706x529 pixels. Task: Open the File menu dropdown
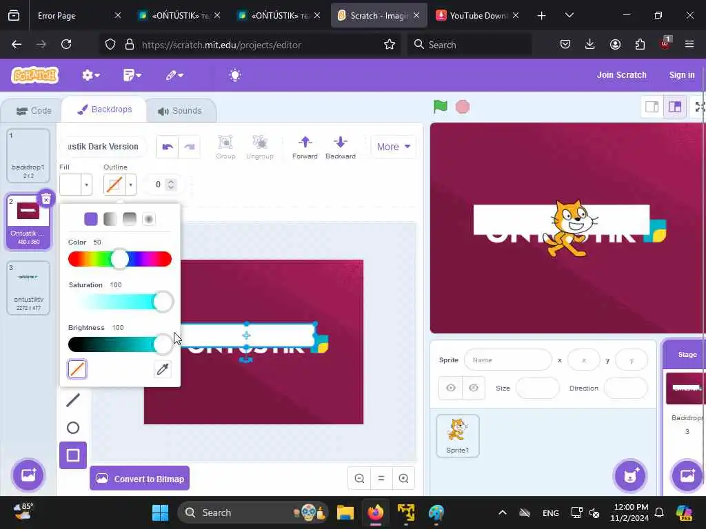tap(132, 75)
